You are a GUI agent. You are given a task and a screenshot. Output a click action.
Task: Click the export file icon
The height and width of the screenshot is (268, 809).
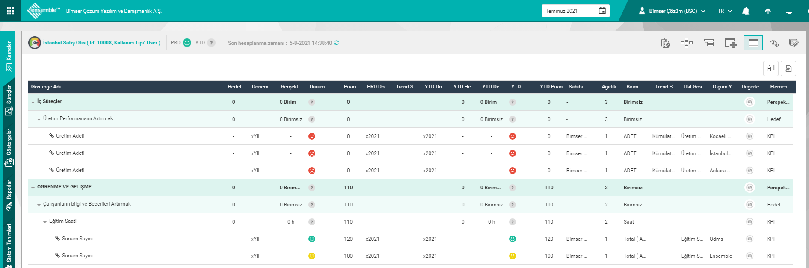click(x=788, y=68)
